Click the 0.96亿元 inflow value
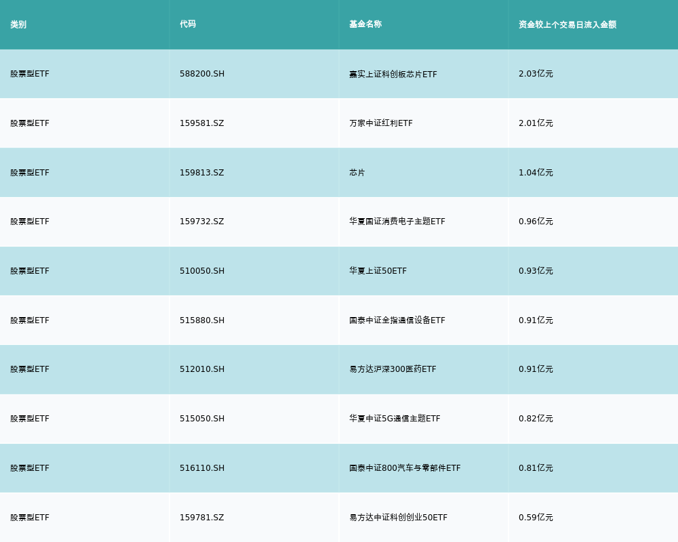678x542 pixels. [536, 222]
